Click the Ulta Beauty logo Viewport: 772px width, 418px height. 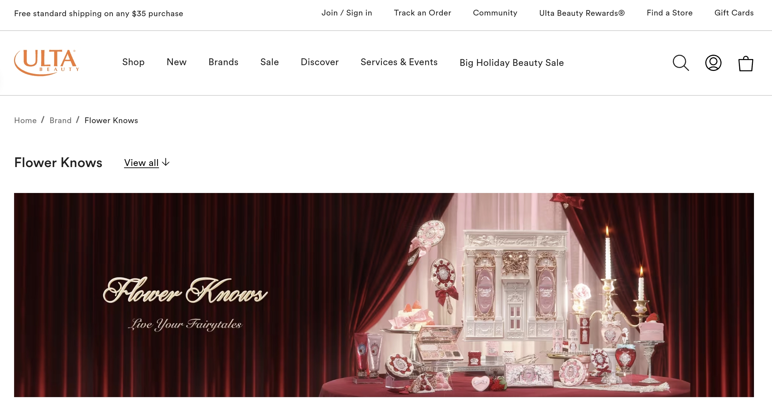tap(47, 63)
